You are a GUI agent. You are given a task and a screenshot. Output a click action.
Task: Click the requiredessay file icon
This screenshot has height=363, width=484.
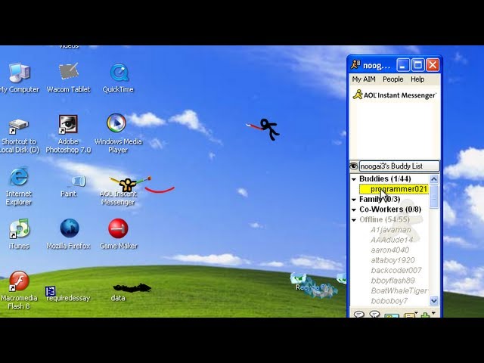tap(51, 291)
